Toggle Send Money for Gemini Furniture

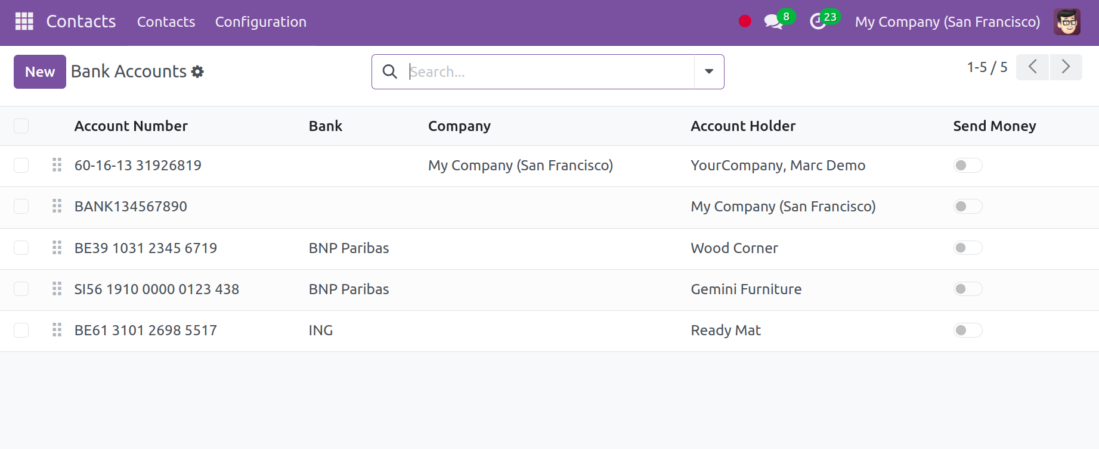(x=968, y=289)
